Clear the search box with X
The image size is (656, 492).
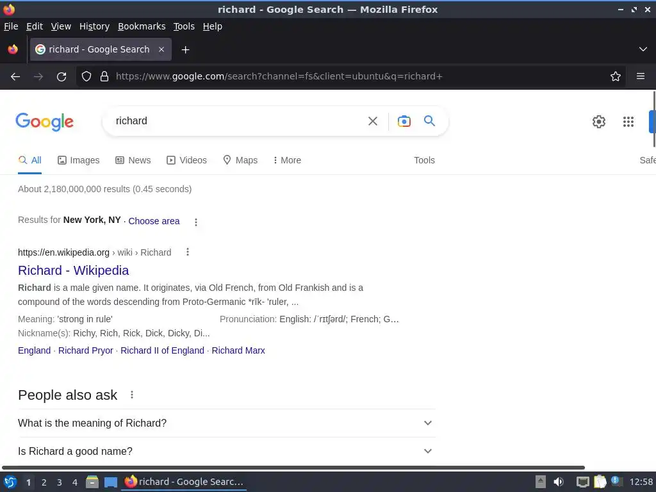pyautogui.click(x=373, y=121)
